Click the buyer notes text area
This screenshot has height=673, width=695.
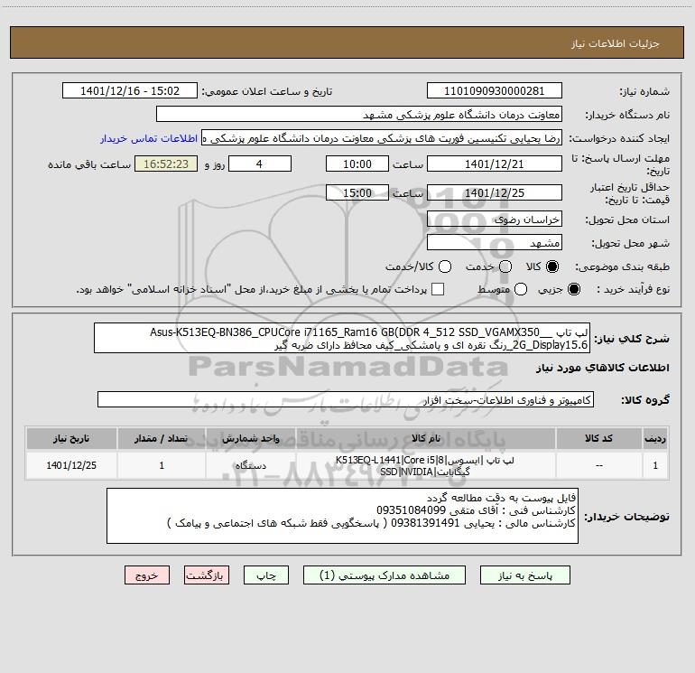342,516
